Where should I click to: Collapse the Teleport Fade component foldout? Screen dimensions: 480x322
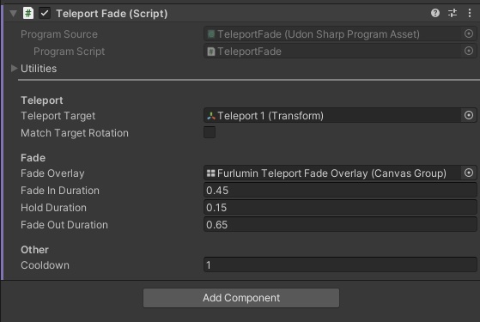tap(13, 14)
